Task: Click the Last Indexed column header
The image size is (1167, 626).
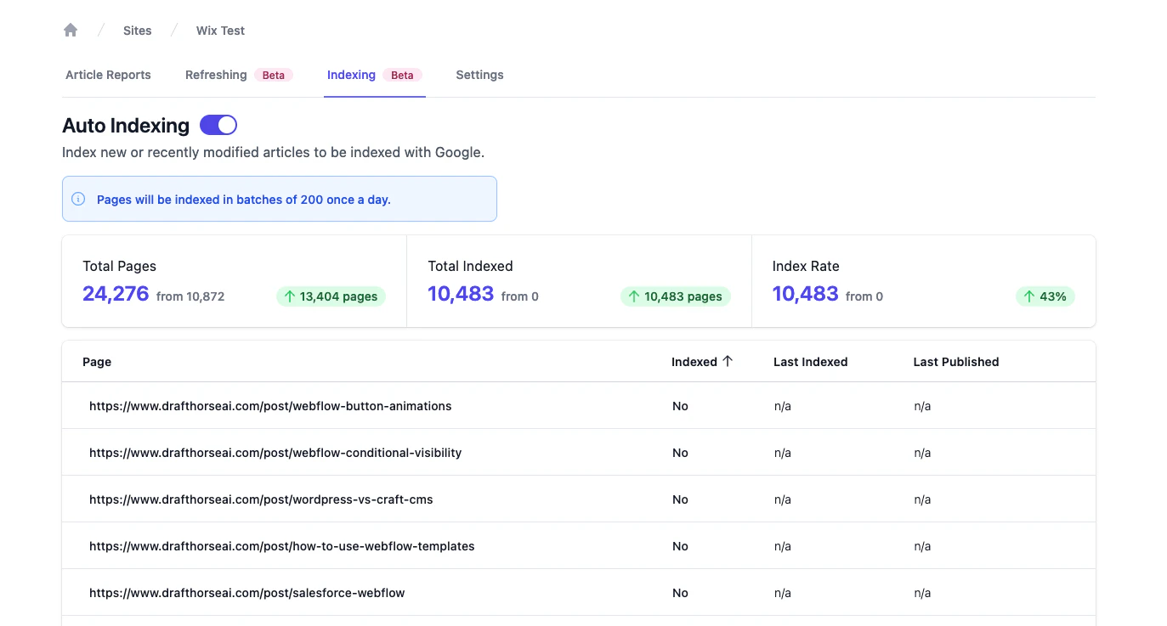Action: click(810, 362)
